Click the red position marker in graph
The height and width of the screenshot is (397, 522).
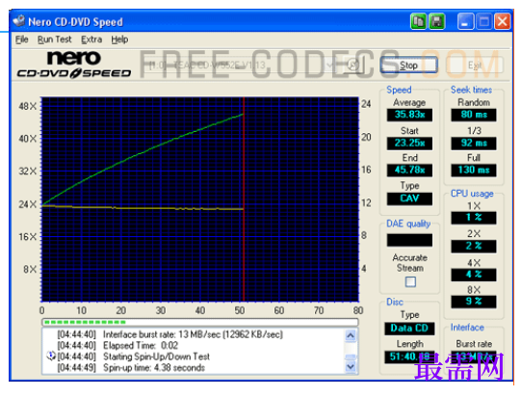click(244, 199)
